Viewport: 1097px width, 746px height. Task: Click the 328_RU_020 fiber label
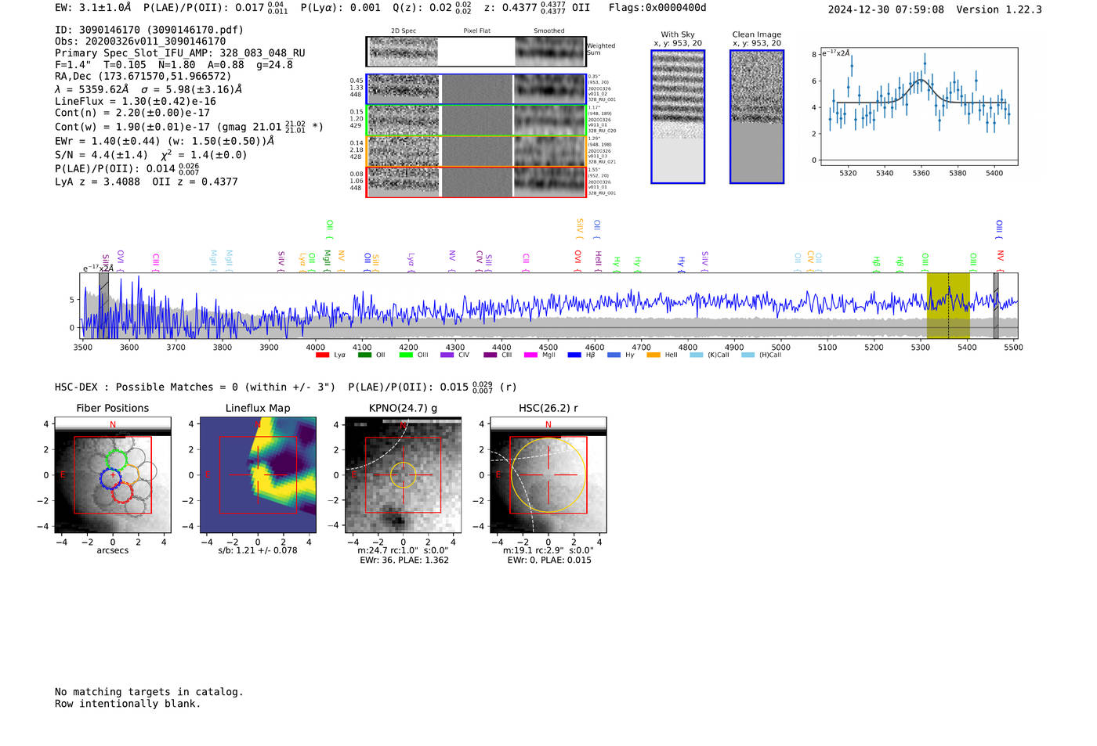click(x=602, y=132)
